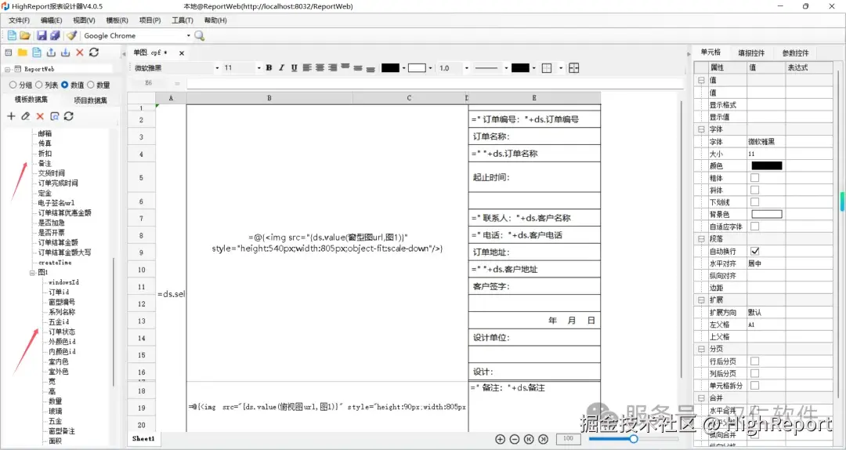Open the 工具(T) menu

(x=183, y=20)
